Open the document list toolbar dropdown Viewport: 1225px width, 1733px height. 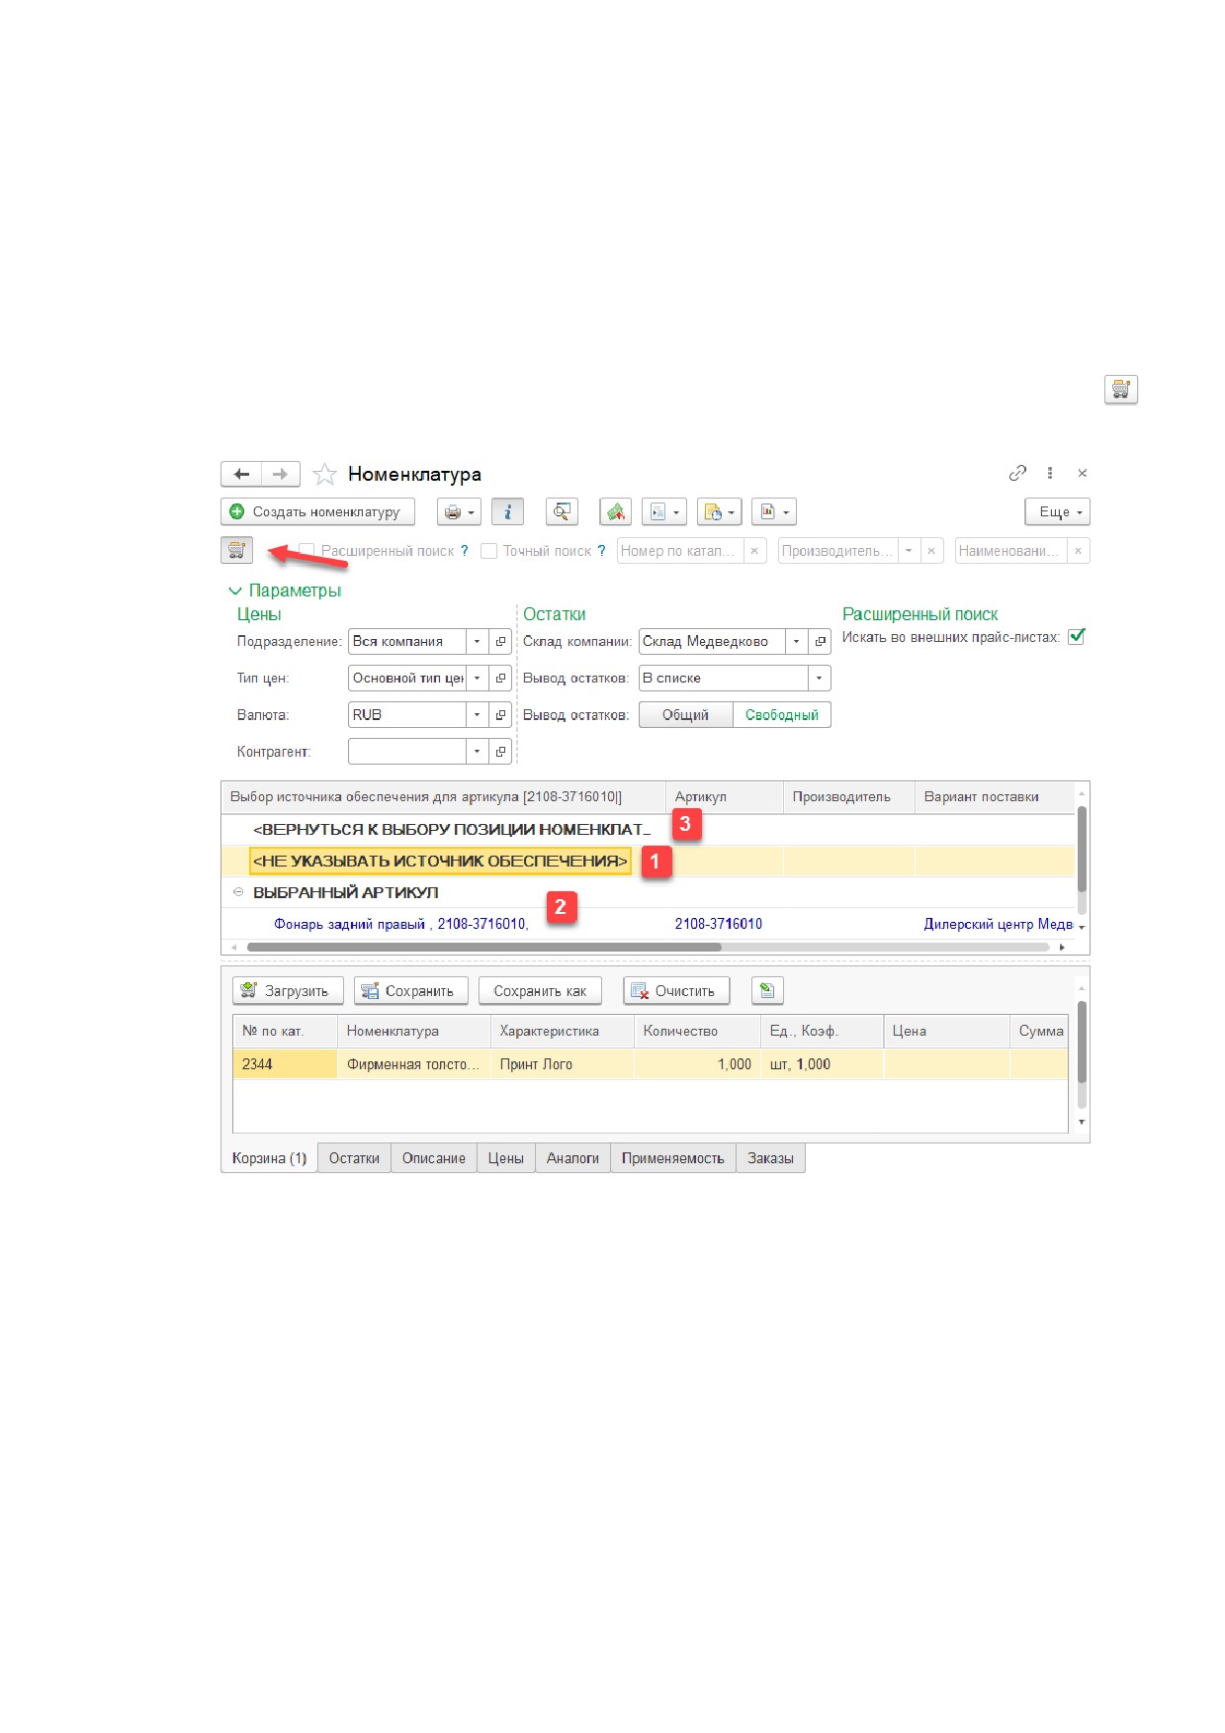coord(664,511)
